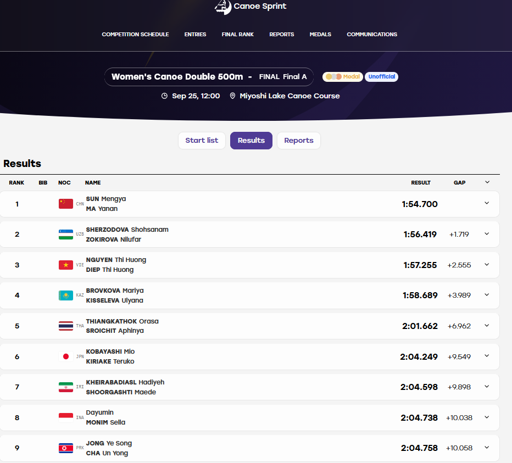Open the Final Rank menu item

(x=237, y=34)
